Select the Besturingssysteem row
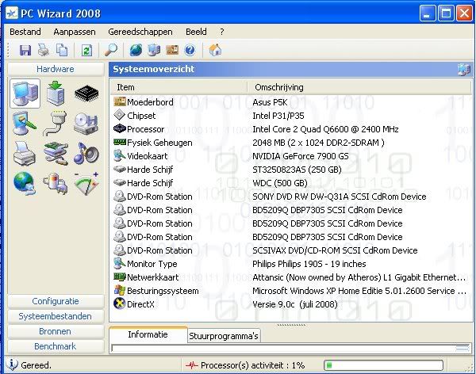 click(x=291, y=291)
